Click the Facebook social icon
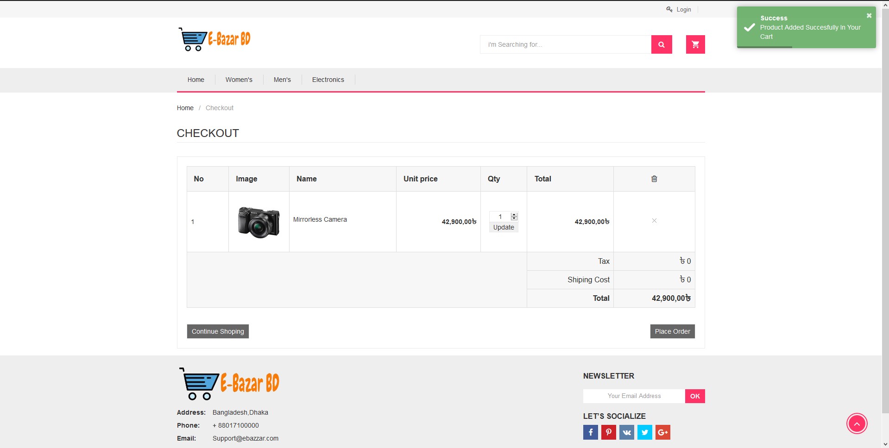Screen dimensions: 889x448 (x=590, y=432)
